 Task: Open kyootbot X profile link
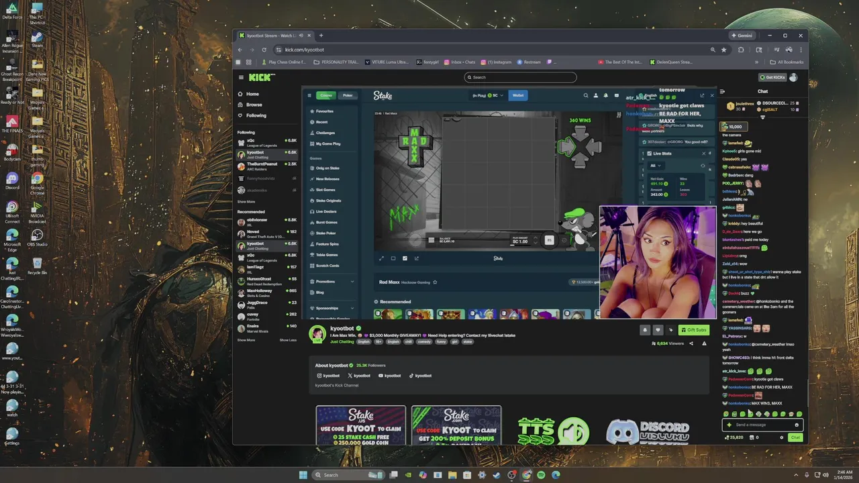click(x=359, y=376)
